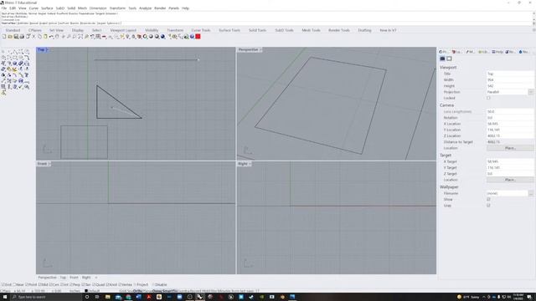Click Place button for camera Location
This screenshot has width=536, height=301.
click(510, 148)
